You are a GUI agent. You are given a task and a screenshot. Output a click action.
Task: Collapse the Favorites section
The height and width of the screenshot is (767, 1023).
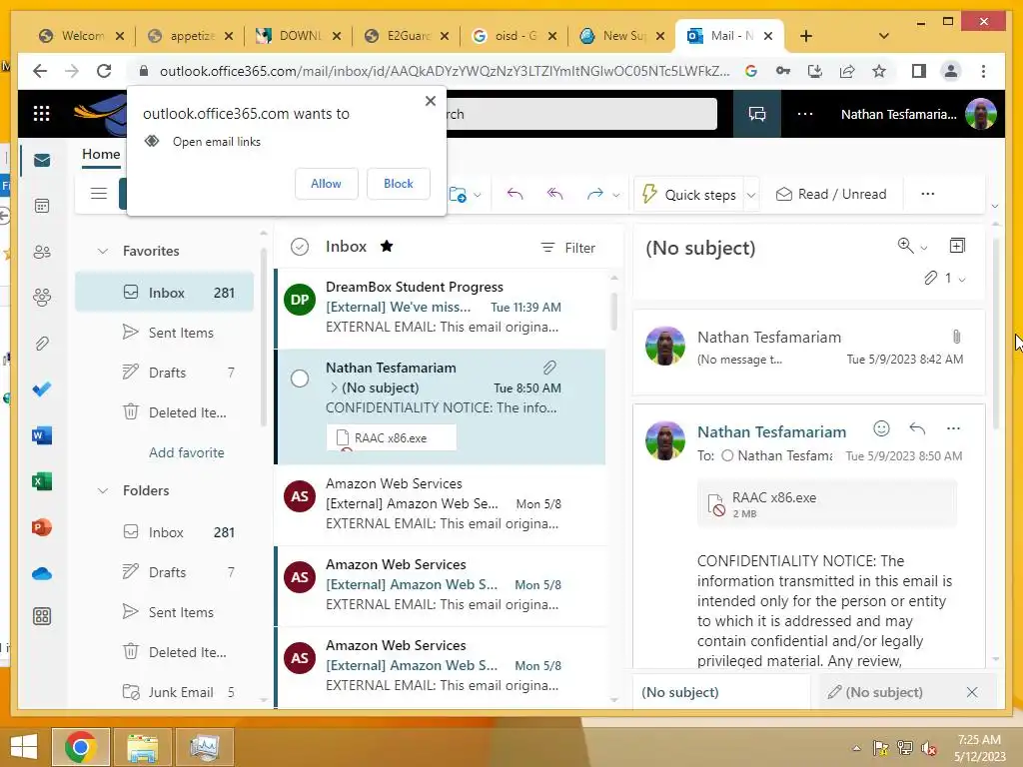pyautogui.click(x=103, y=251)
